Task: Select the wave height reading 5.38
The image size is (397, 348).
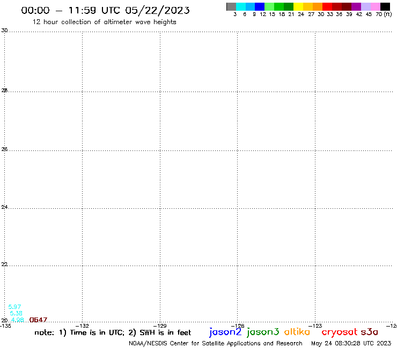Action: tap(16, 313)
